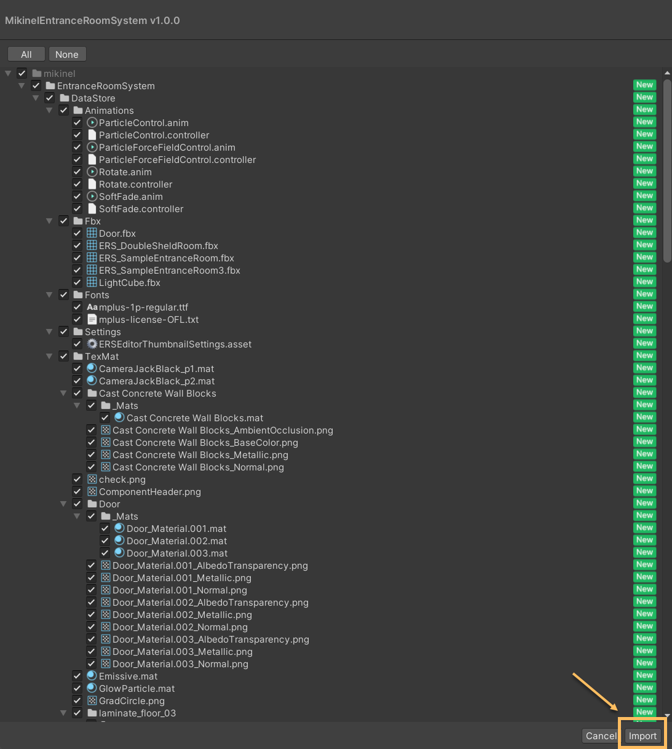Uncheck the SoftFade.anim checkbox
Image resolution: width=672 pixels, height=749 pixels.
pyautogui.click(x=77, y=196)
